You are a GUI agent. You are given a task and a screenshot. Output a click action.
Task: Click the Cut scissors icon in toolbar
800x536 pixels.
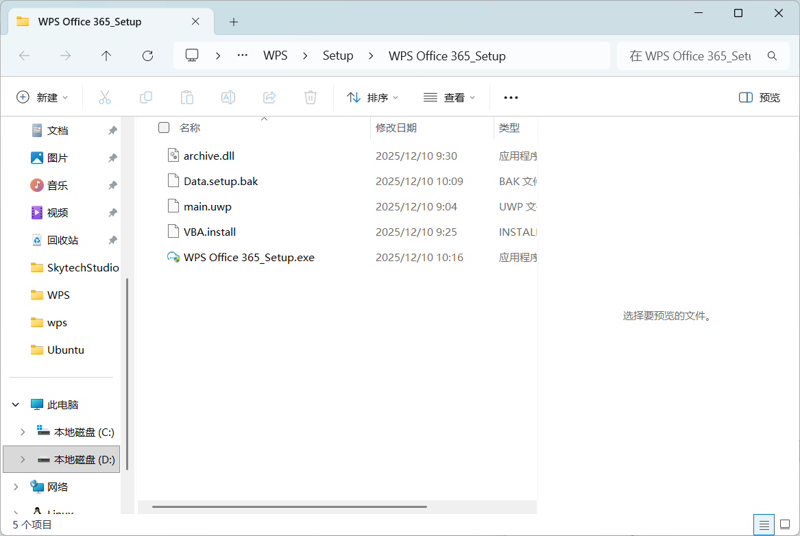(105, 97)
